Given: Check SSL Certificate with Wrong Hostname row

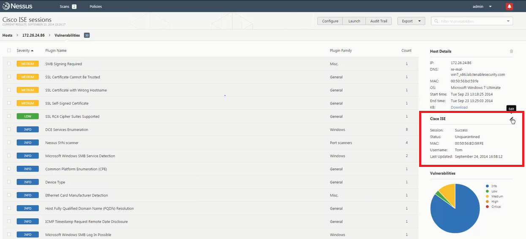Looking at the screenshot, I should (x=9, y=90).
